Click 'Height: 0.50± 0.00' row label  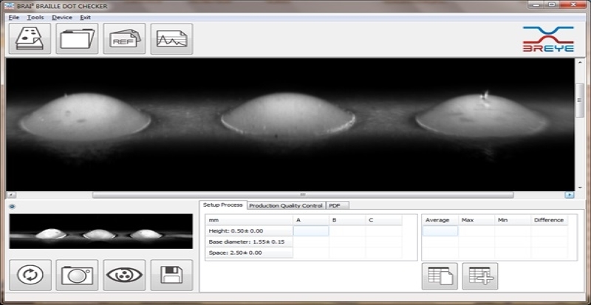tap(250, 230)
